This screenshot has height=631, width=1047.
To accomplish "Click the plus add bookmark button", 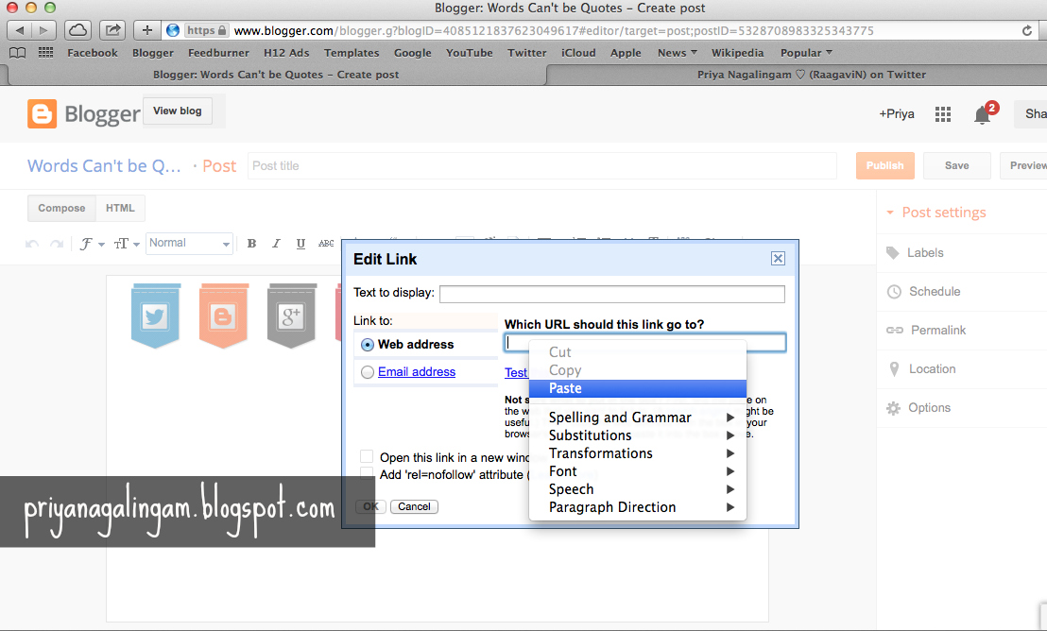I will pos(146,30).
